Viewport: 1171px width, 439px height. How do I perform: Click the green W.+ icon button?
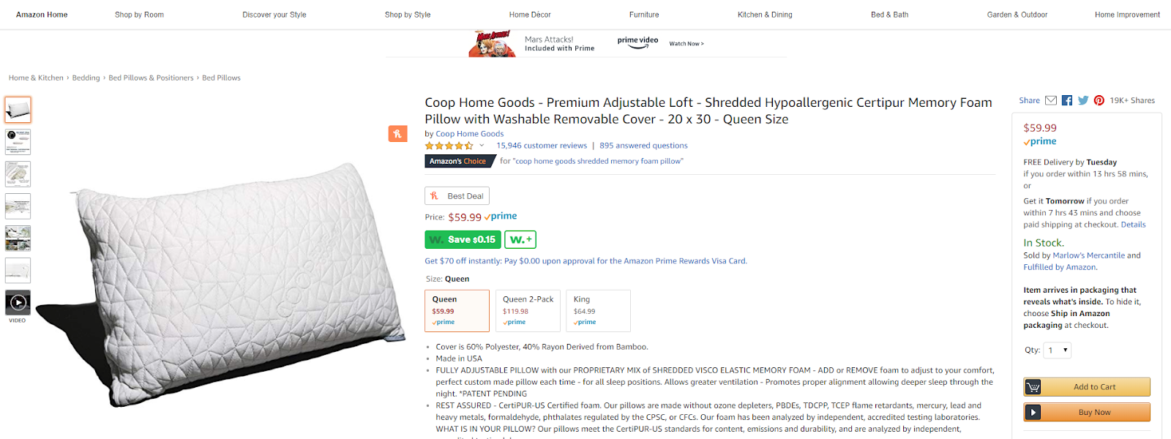point(520,239)
